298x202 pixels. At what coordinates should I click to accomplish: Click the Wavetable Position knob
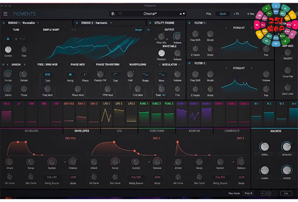coord(162,53)
